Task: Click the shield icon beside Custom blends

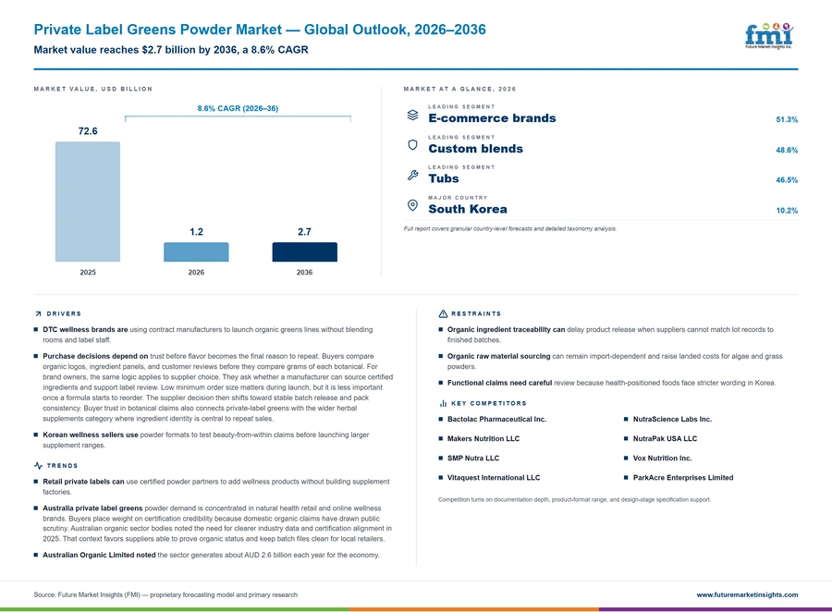Action: 413,145
